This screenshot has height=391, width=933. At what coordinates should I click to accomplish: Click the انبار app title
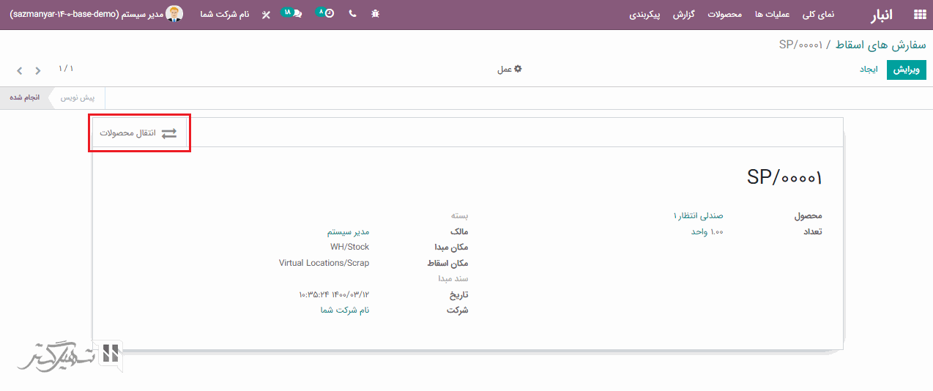coord(881,15)
